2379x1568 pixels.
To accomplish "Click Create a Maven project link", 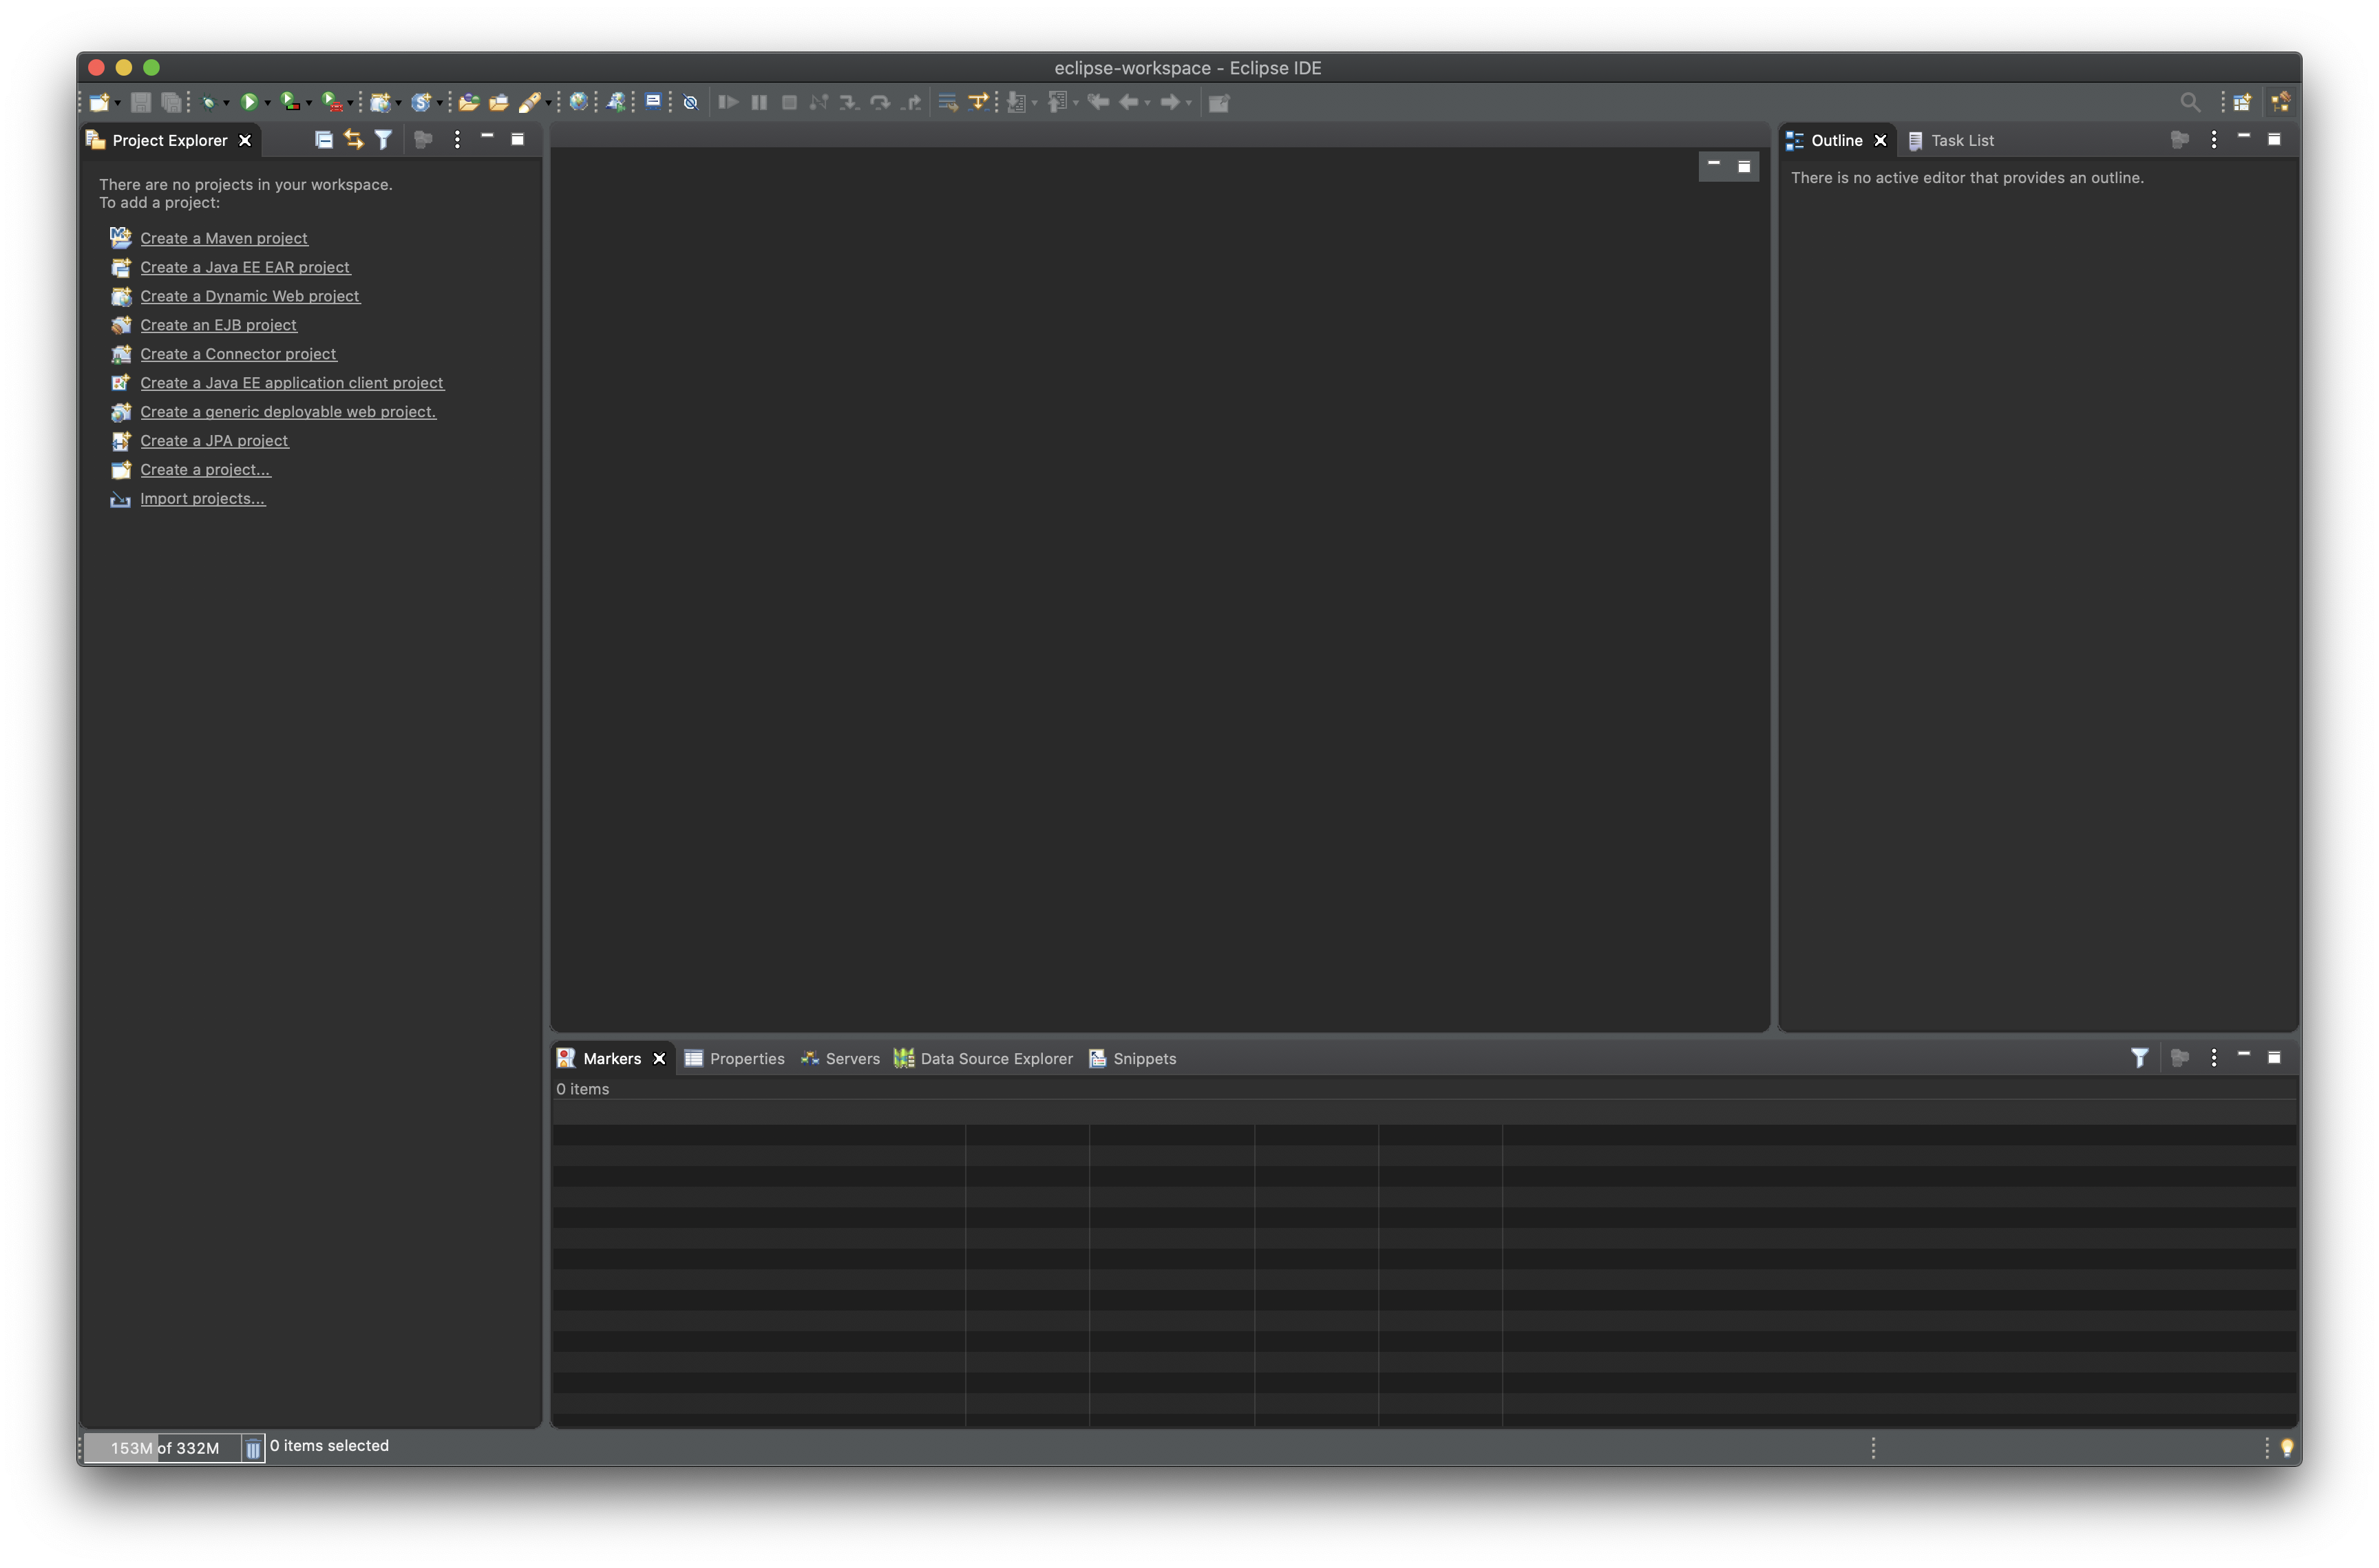I will (x=224, y=238).
